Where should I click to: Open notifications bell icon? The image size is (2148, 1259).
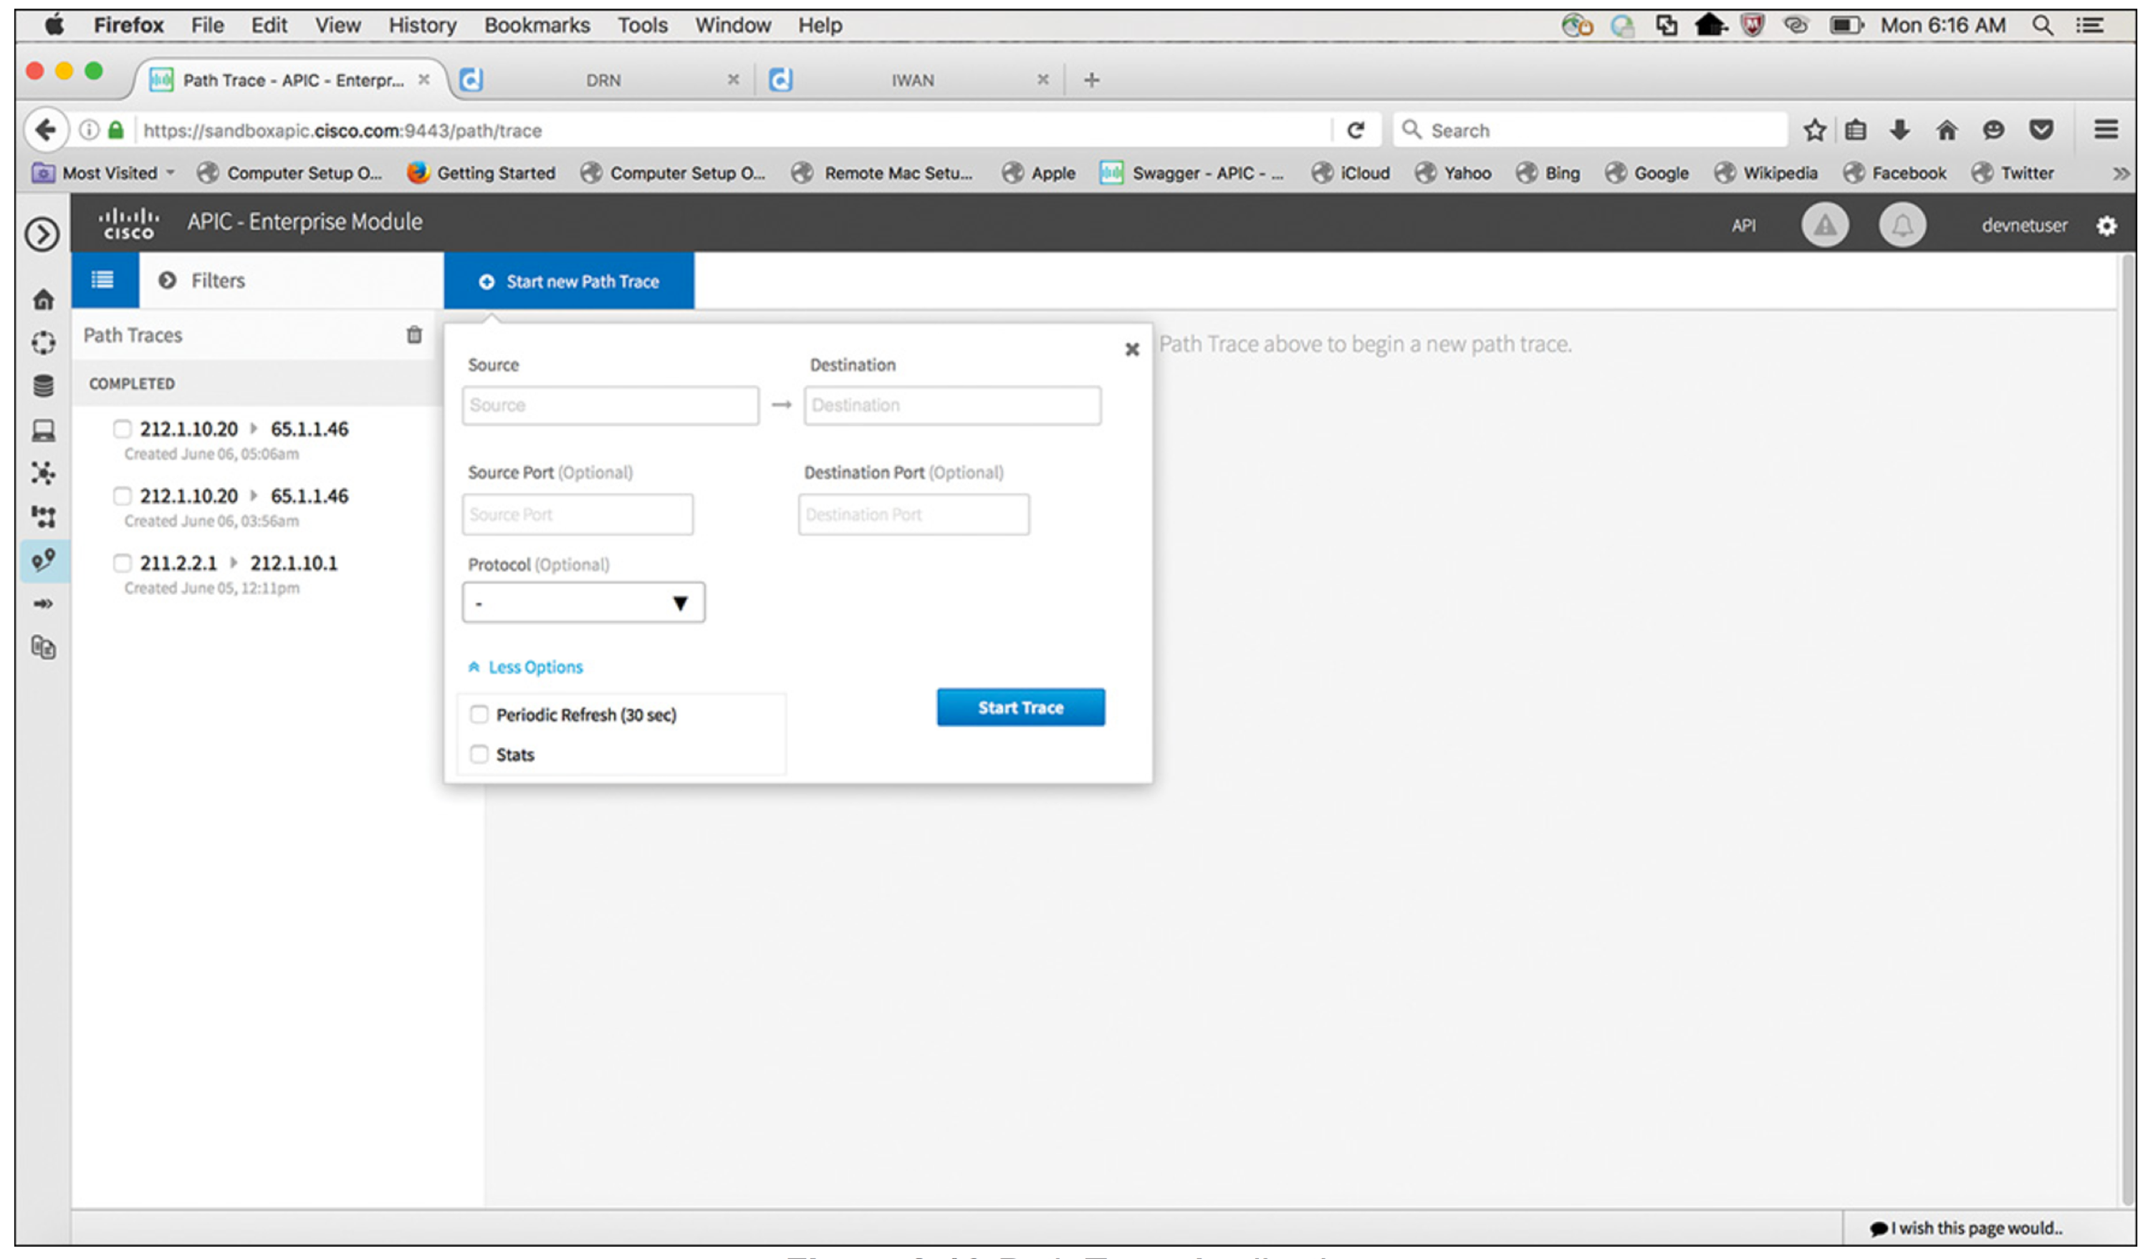click(1902, 225)
